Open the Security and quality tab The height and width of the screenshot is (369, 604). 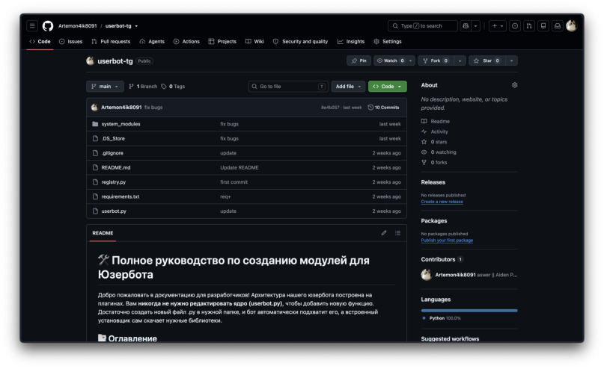click(300, 42)
